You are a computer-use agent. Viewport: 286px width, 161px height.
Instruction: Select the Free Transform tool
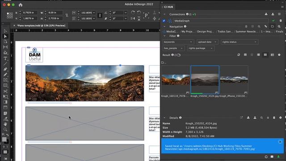click(5, 97)
